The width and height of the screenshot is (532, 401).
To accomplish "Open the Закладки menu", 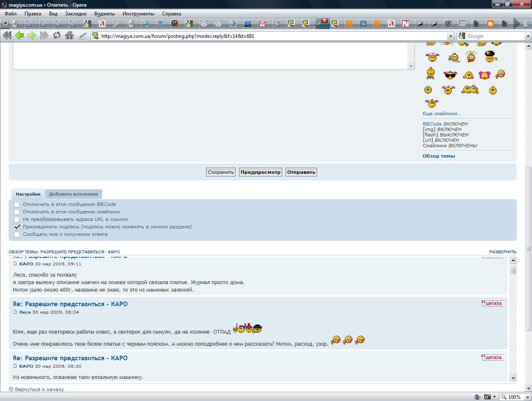I will (76, 14).
